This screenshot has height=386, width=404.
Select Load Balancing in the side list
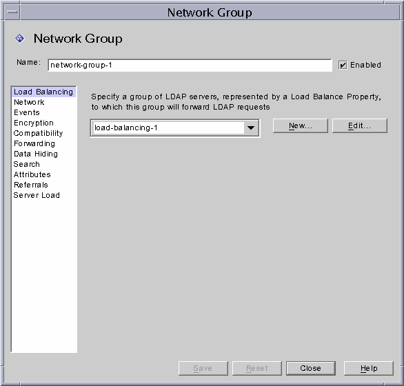pos(44,92)
